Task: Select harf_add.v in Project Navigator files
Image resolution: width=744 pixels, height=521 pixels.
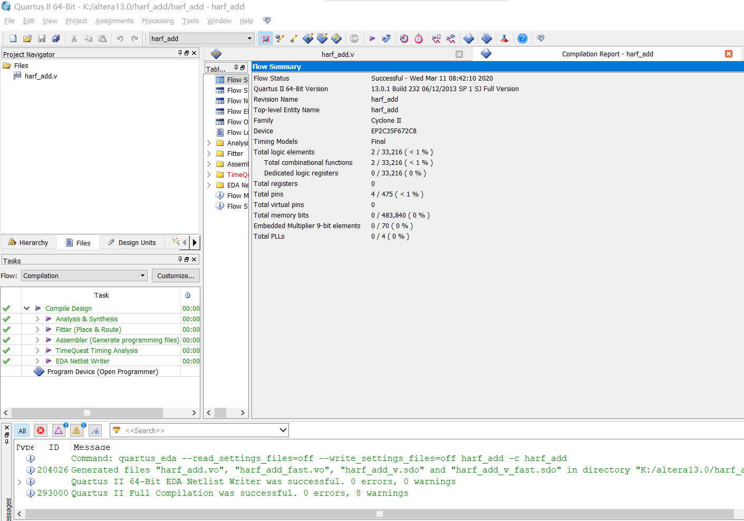Action: tap(41, 76)
